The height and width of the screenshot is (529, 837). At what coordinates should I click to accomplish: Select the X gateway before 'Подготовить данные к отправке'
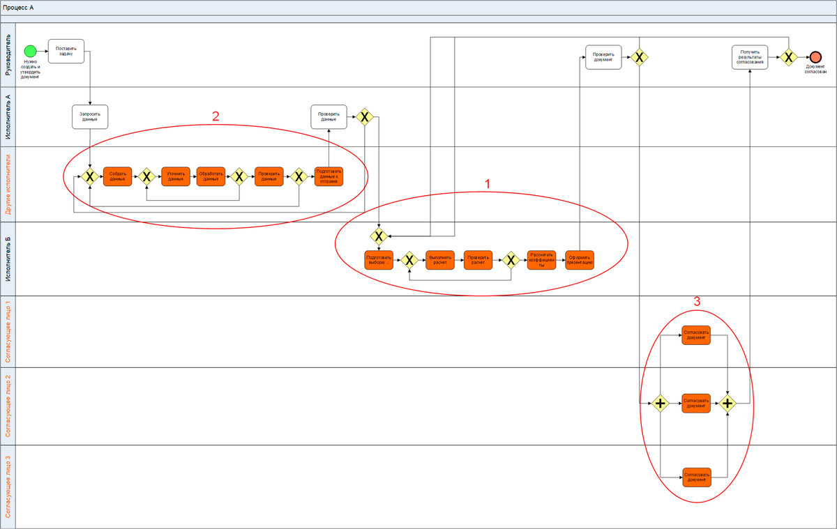click(299, 176)
